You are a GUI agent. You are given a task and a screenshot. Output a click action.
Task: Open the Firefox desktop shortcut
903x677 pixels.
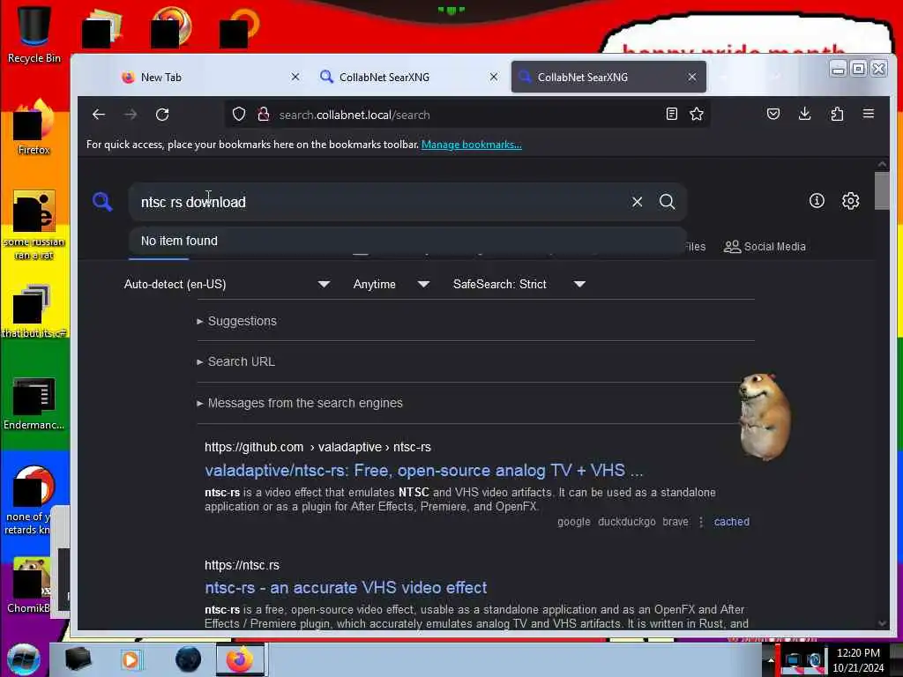point(34,128)
